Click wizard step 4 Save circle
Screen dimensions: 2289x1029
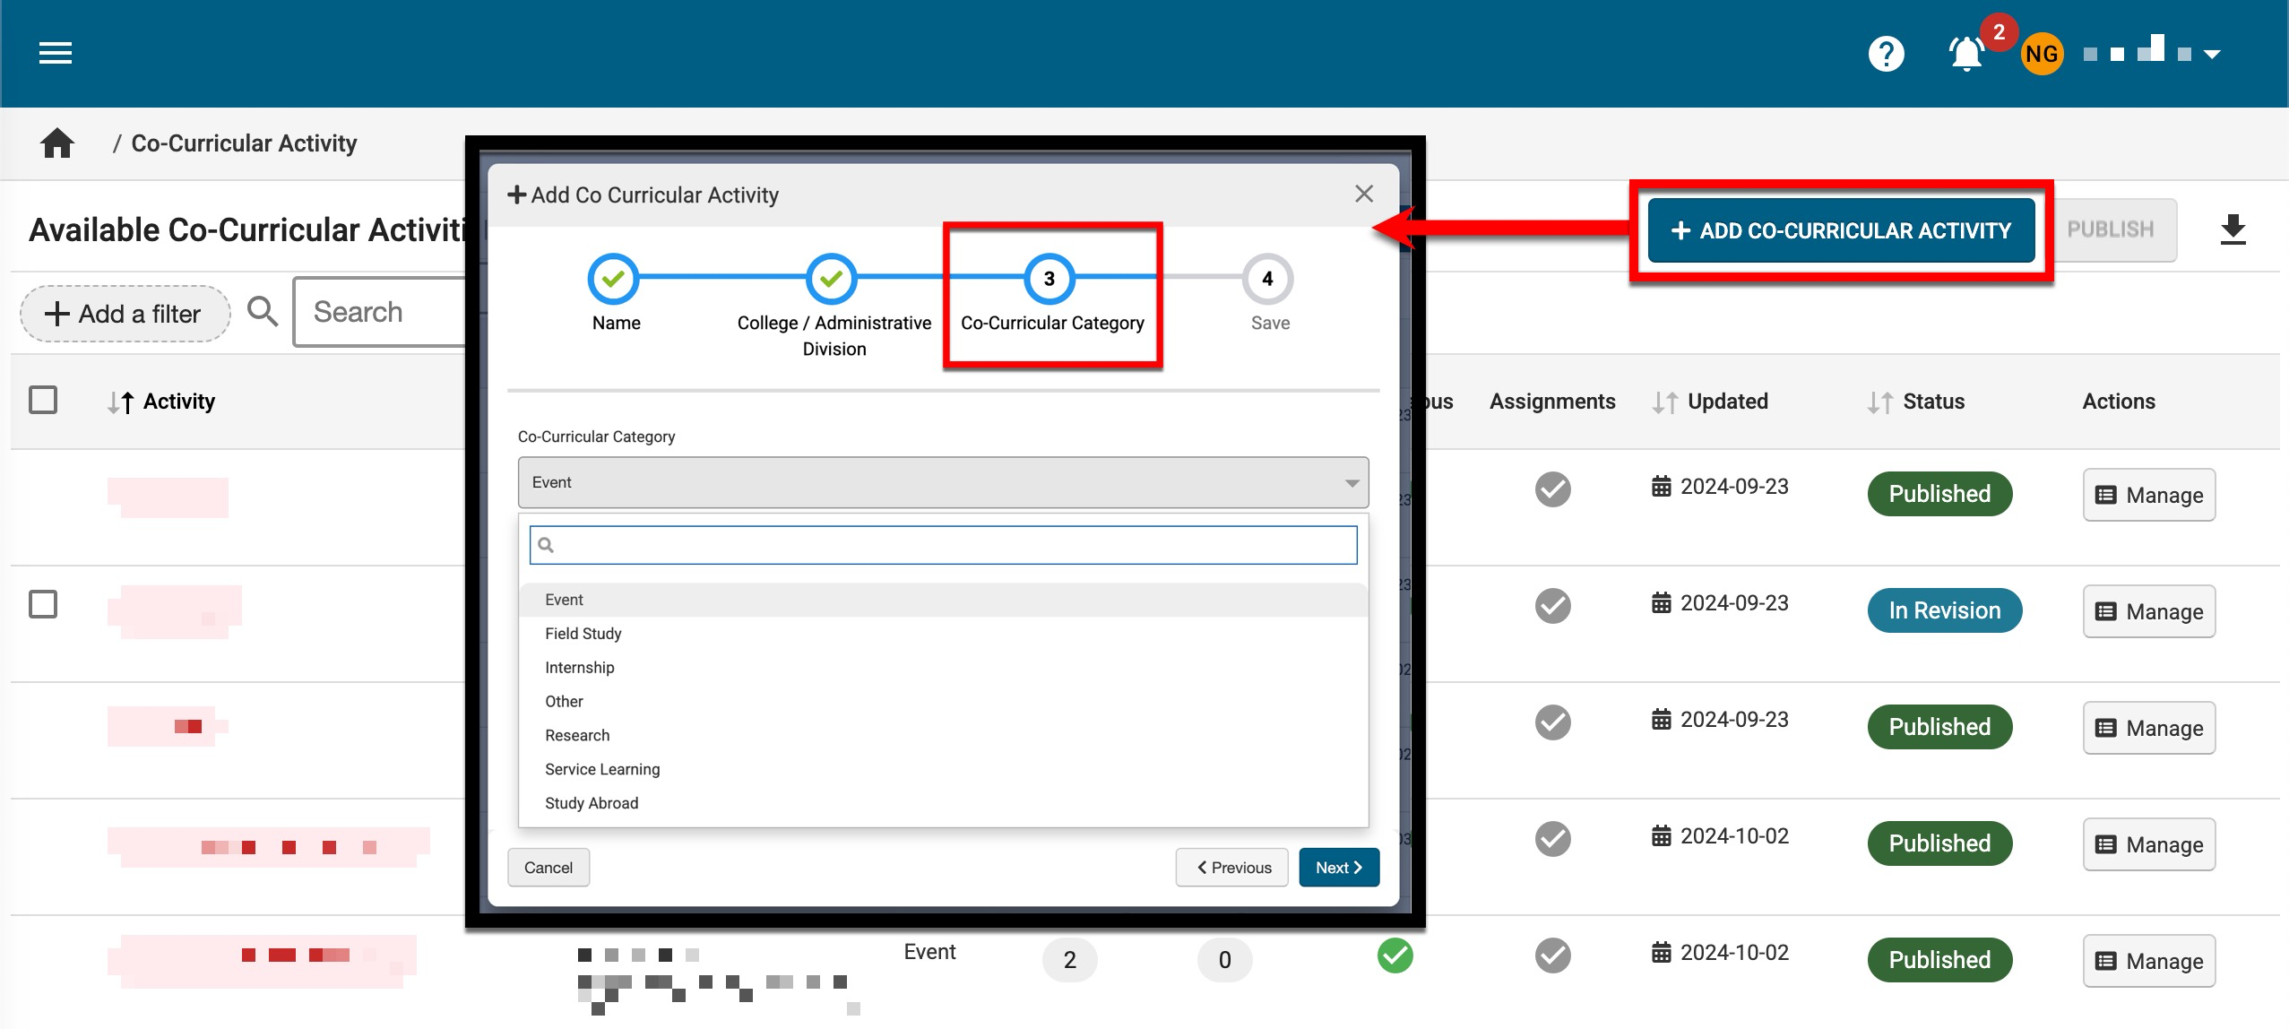1267,279
